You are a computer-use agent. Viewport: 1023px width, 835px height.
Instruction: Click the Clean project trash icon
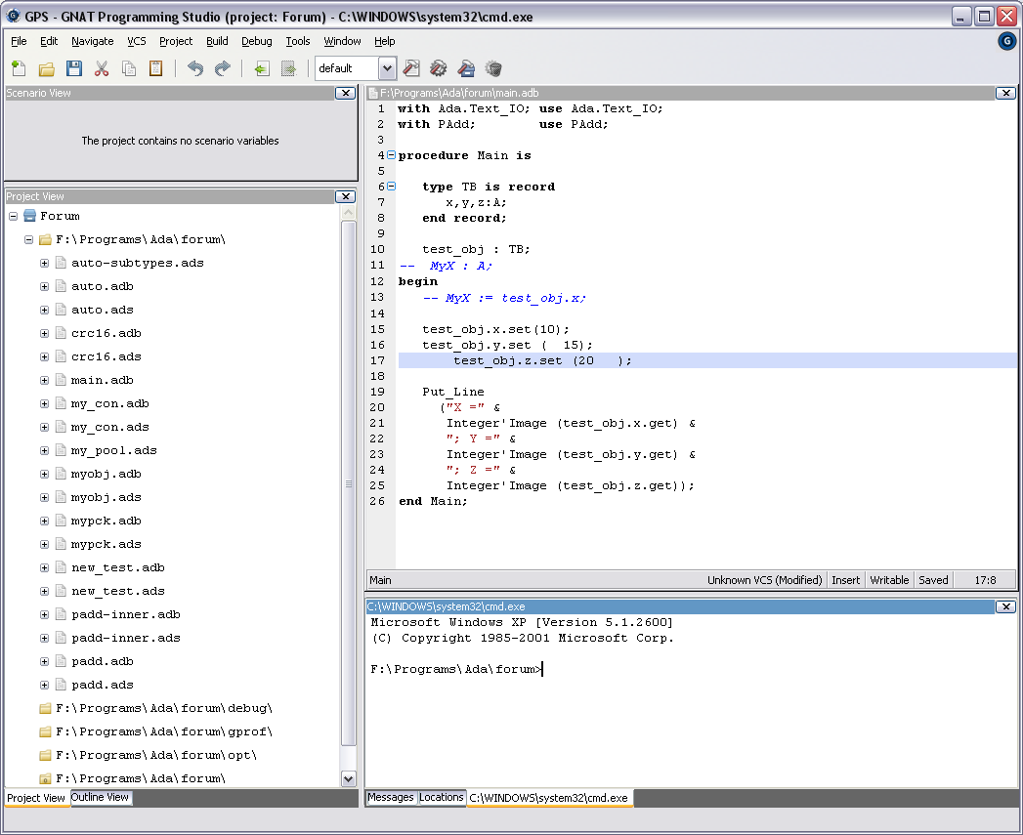coord(494,68)
